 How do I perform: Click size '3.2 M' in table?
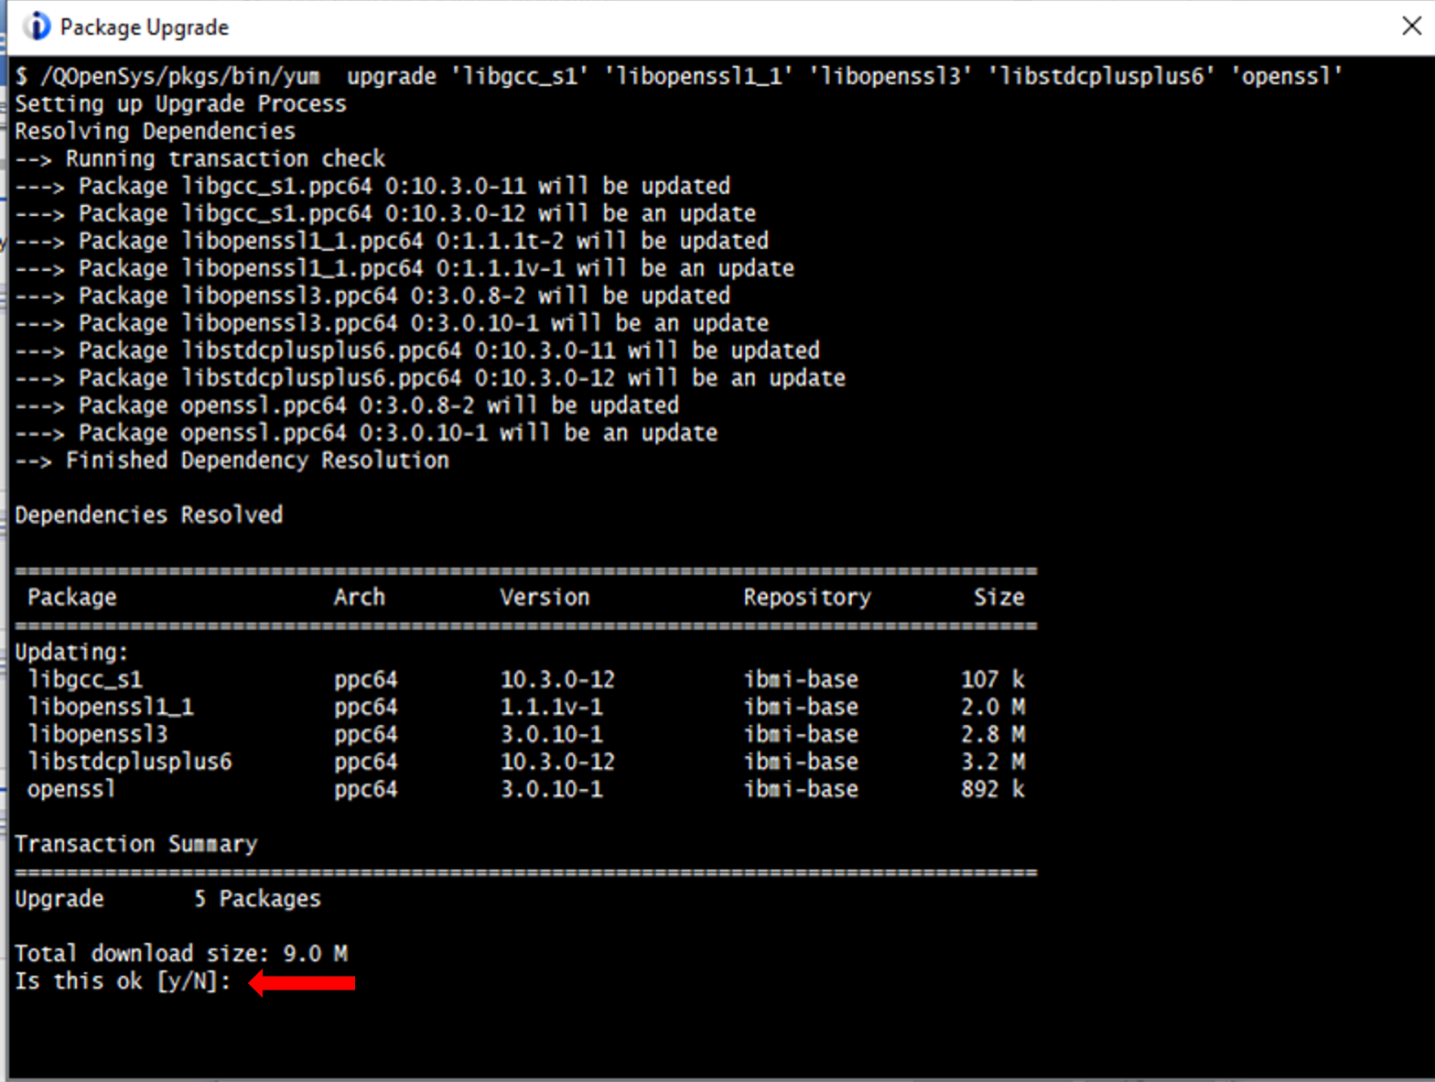[993, 762]
